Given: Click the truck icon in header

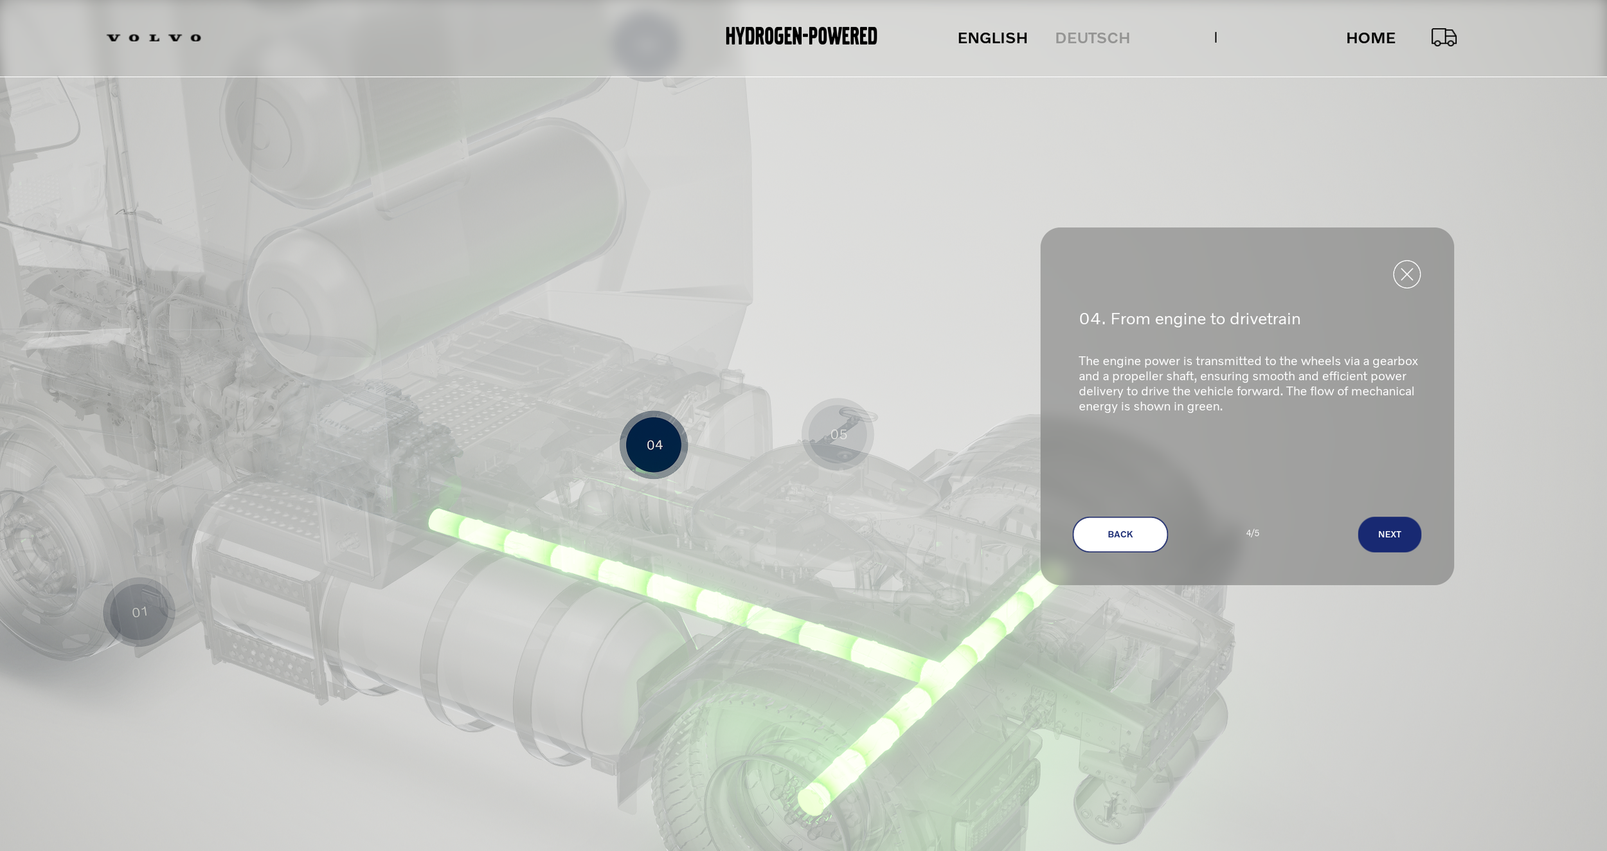Looking at the screenshot, I should point(1443,37).
